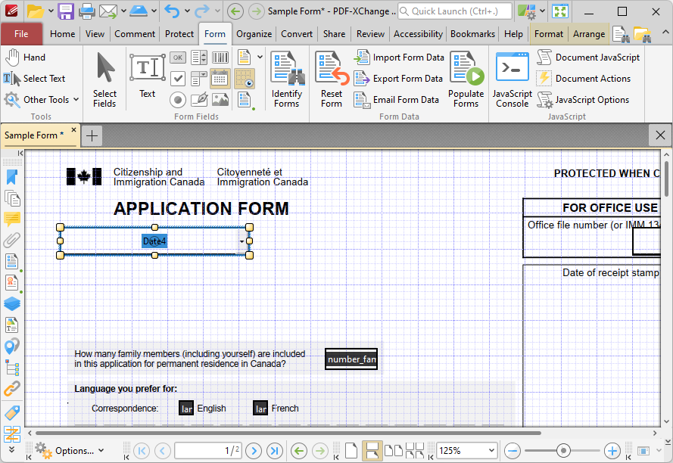
Task: Expand the highlight fields dropdown arrow
Action: (x=260, y=57)
